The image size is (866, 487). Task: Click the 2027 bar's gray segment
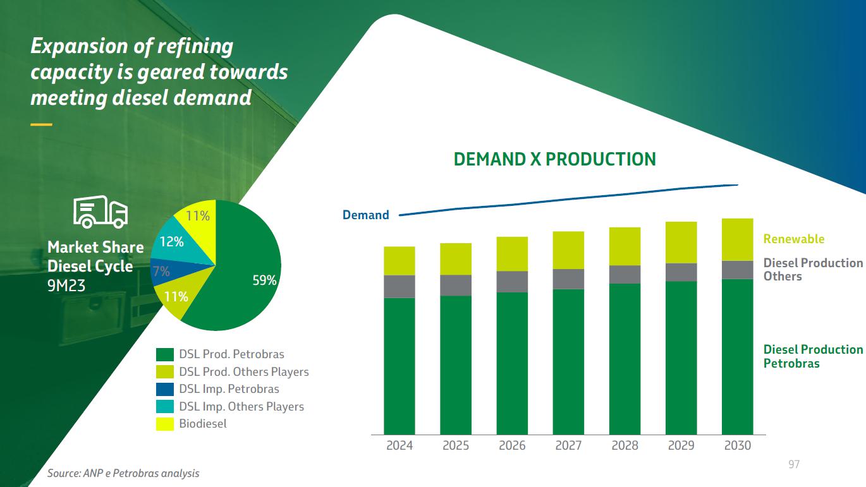point(568,279)
